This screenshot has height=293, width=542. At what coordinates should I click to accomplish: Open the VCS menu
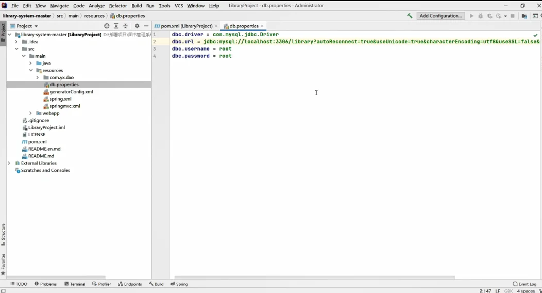pyautogui.click(x=179, y=6)
